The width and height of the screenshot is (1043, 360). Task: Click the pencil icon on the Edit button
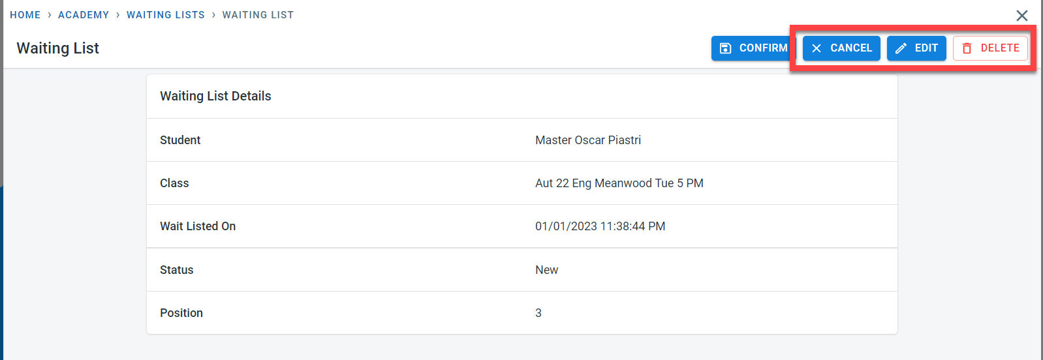[901, 48]
